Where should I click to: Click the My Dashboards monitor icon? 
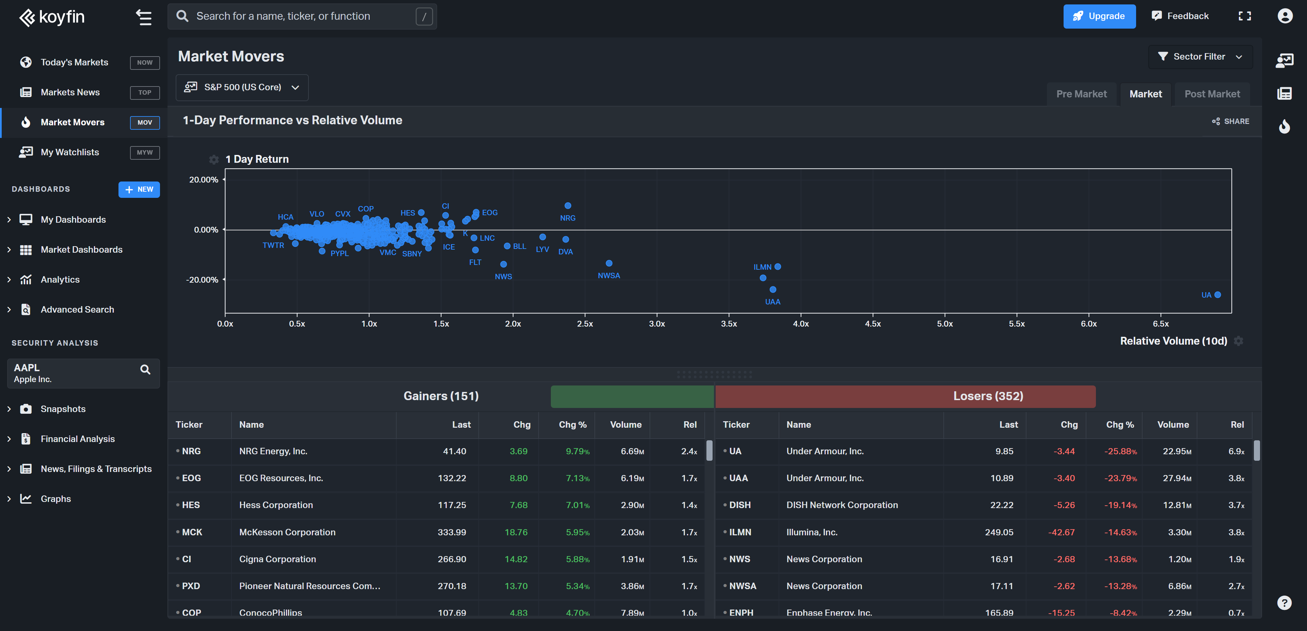26,220
